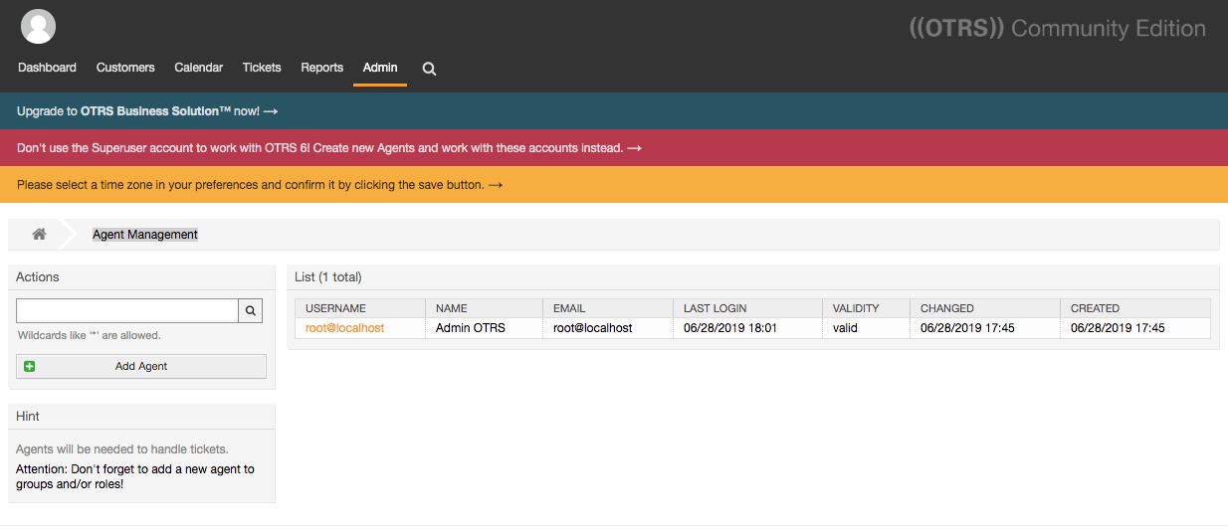The width and height of the screenshot is (1228, 531).
Task: Submit agent search with magnifier button
Action: tap(252, 311)
